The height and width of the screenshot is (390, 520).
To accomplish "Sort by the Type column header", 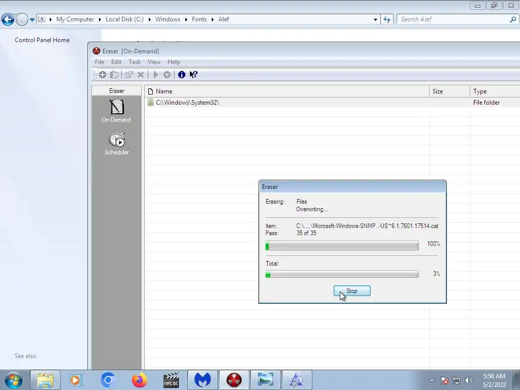I will pyautogui.click(x=495, y=91).
